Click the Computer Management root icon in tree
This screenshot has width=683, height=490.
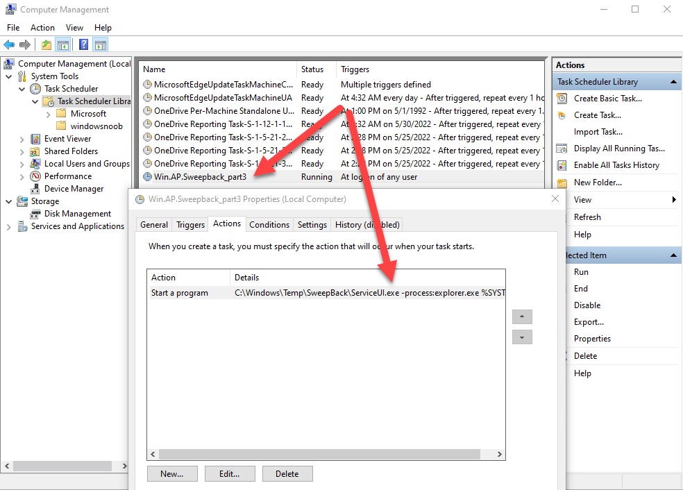(9, 64)
